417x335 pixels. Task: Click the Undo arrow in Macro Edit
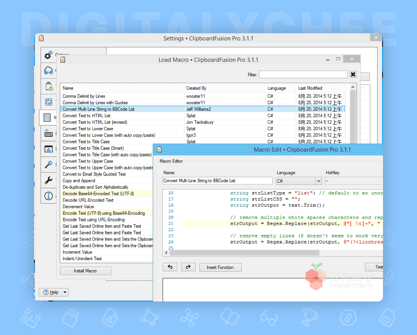170,267
